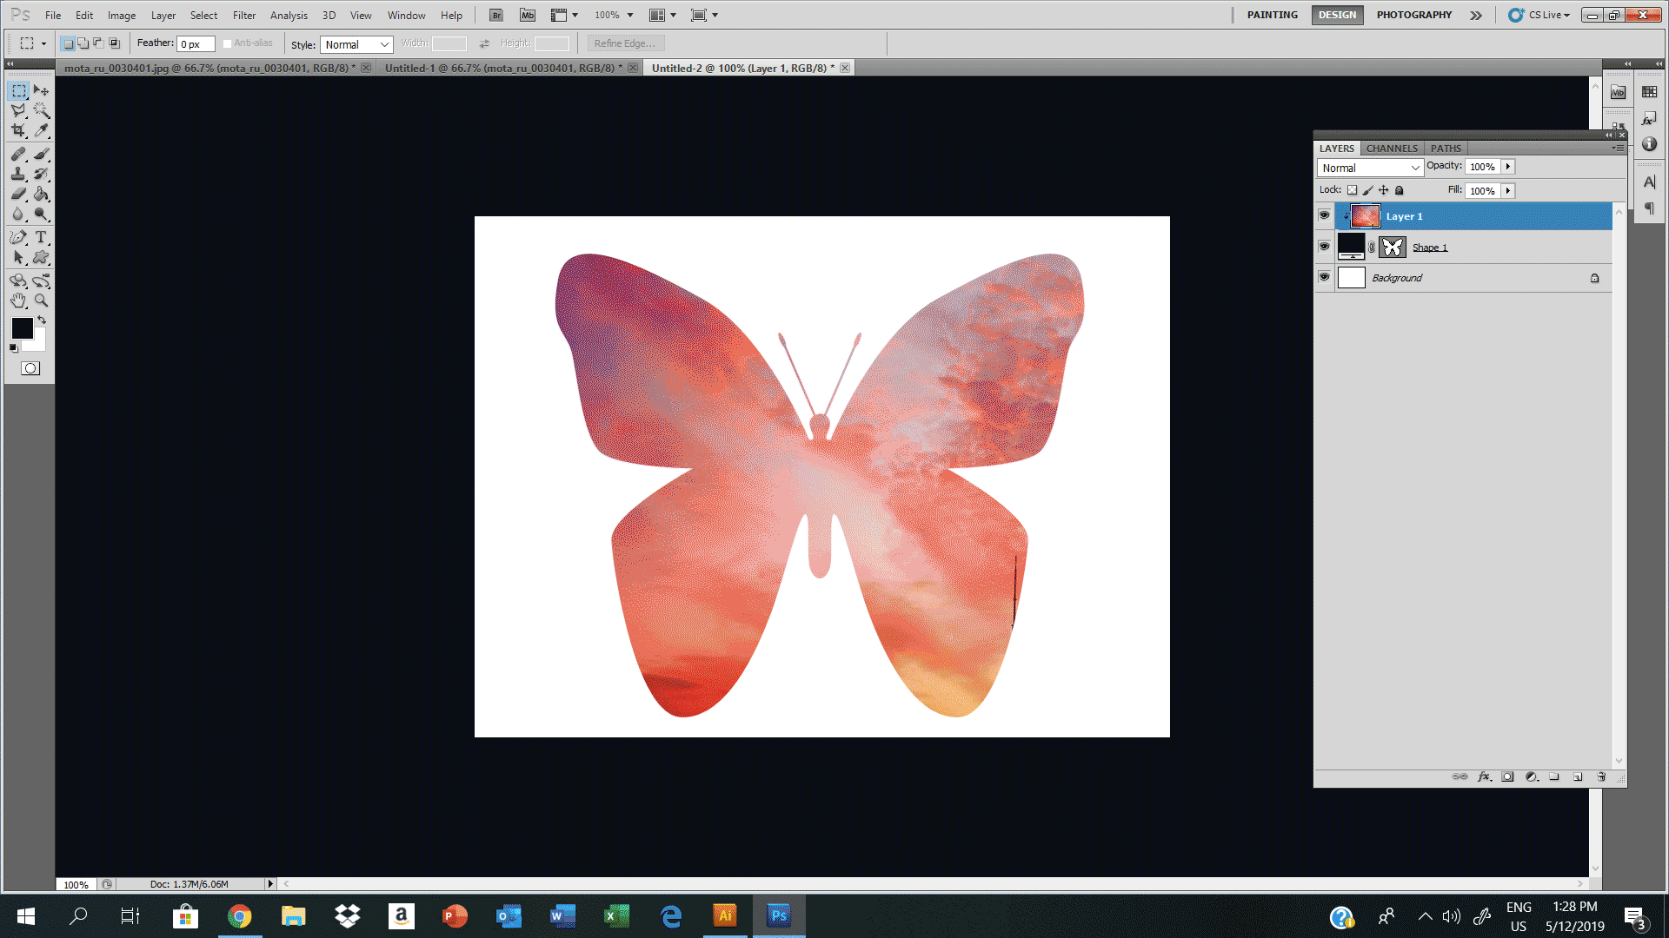Select the Move tool

pos(41,89)
